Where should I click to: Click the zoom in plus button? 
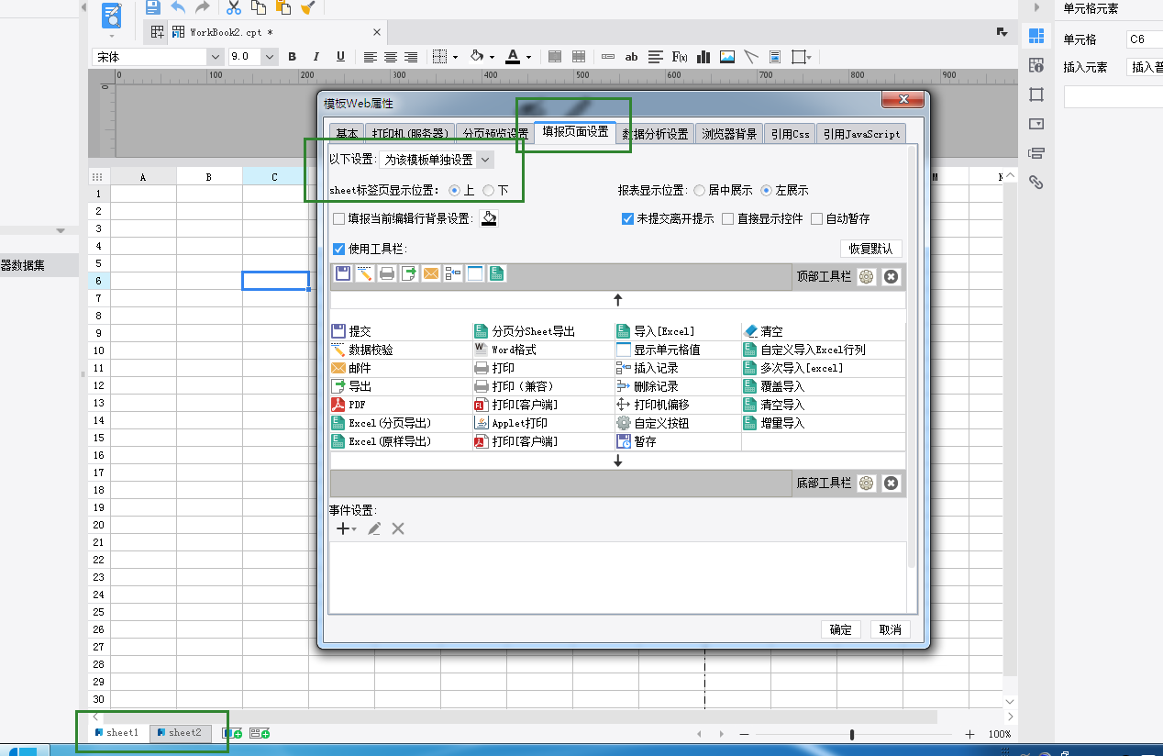click(969, 734)
